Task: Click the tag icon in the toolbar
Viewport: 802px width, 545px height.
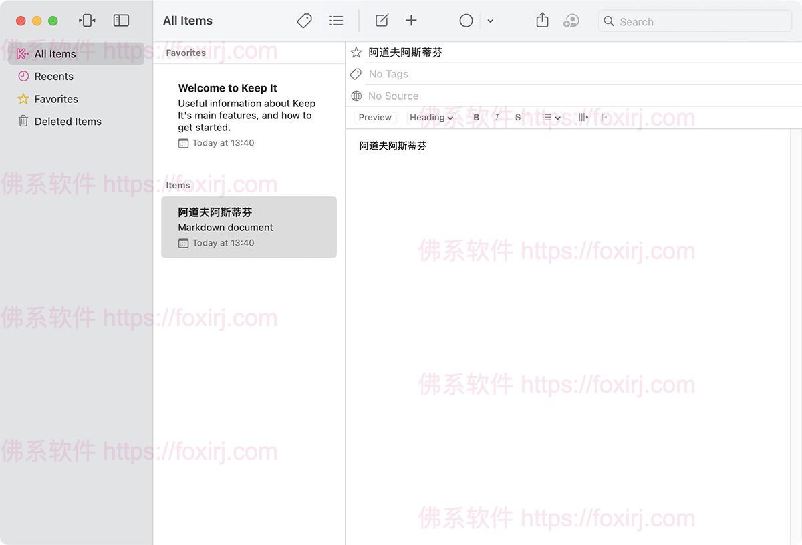Action: click(304, 21)
